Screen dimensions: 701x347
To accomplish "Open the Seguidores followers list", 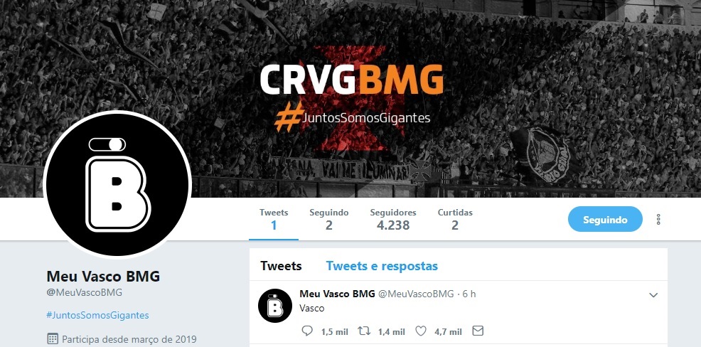I will pos(393,219).
